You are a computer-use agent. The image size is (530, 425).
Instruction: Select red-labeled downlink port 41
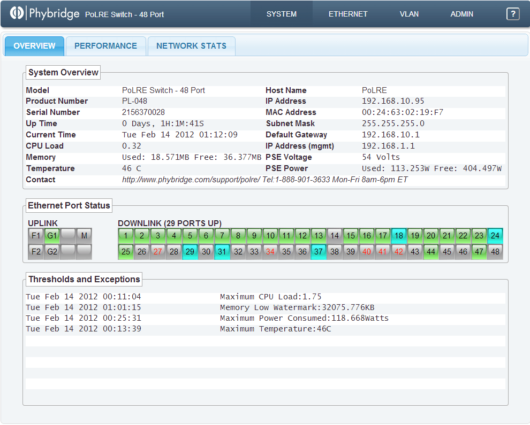click(x=383, y=252)
